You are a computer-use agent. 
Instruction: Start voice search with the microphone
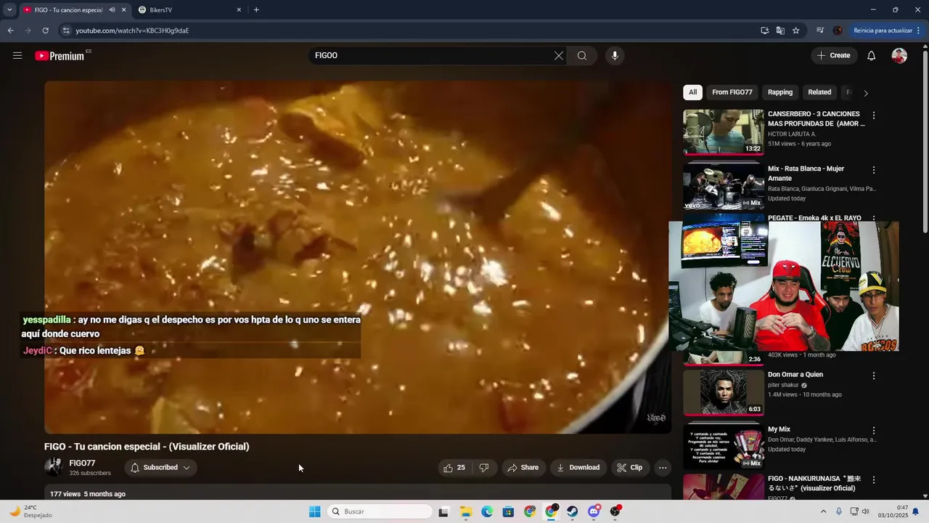(615, 56)
